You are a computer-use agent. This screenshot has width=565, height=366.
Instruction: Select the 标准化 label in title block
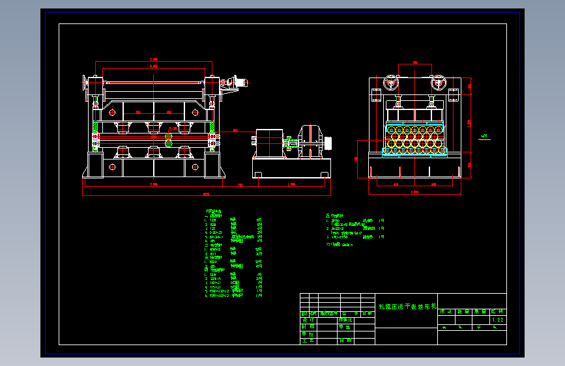point(345,320)
